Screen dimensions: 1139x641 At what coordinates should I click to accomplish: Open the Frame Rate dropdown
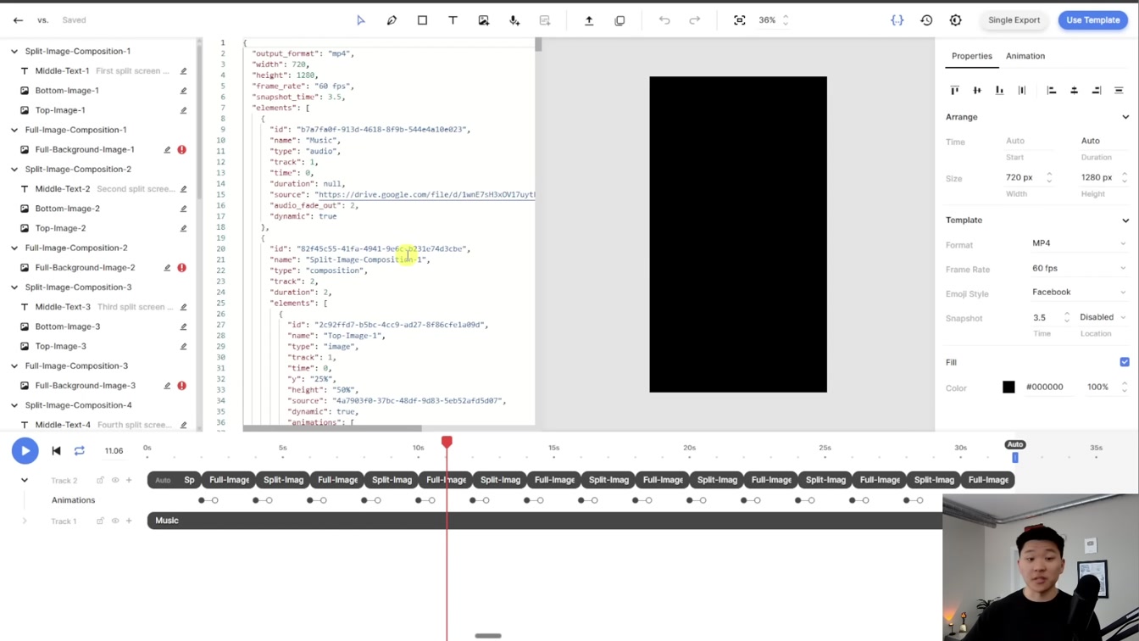point(1079,269)
